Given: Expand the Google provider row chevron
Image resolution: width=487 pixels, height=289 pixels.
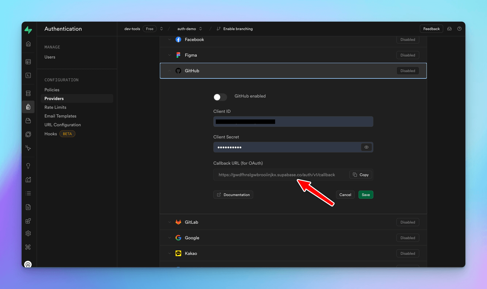Looking at the screenshot, I should [x=169, y=238].
